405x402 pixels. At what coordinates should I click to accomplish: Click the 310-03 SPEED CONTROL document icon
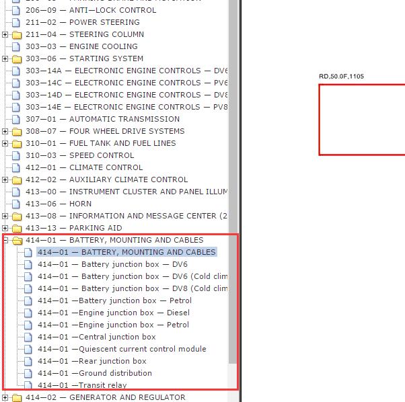tap(16, 155)
